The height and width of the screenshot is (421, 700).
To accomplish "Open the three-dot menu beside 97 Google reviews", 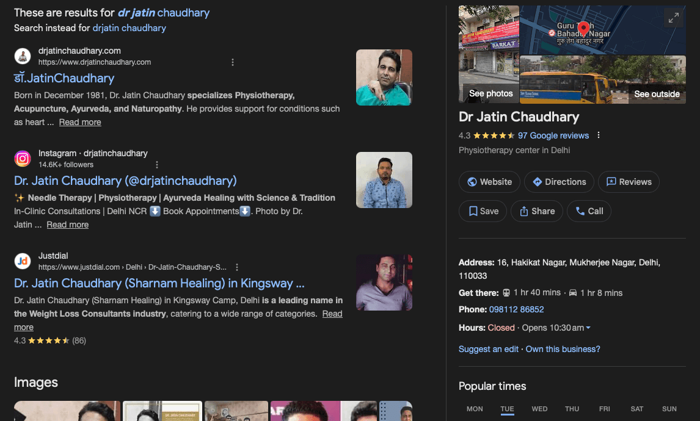I will 599,135.
